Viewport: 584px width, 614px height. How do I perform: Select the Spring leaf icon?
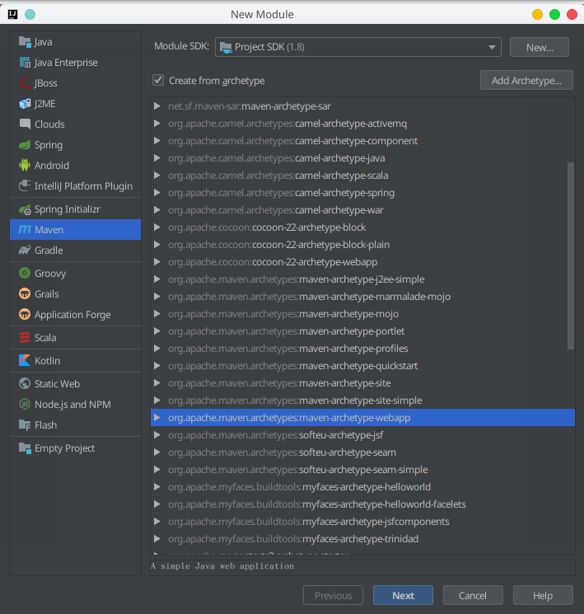(25, 145)
